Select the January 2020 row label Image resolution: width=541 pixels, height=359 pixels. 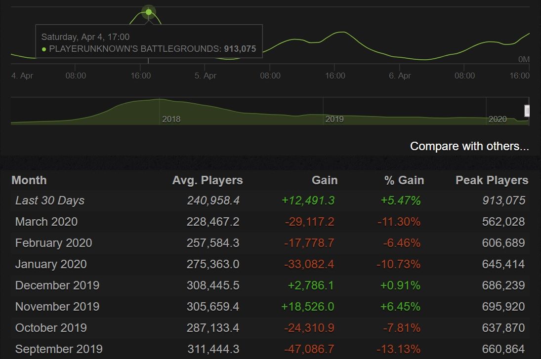tap(51, 264)
